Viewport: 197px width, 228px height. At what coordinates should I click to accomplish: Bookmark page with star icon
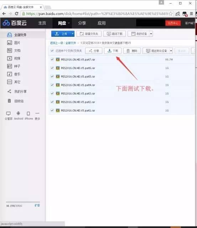(171, 14)
